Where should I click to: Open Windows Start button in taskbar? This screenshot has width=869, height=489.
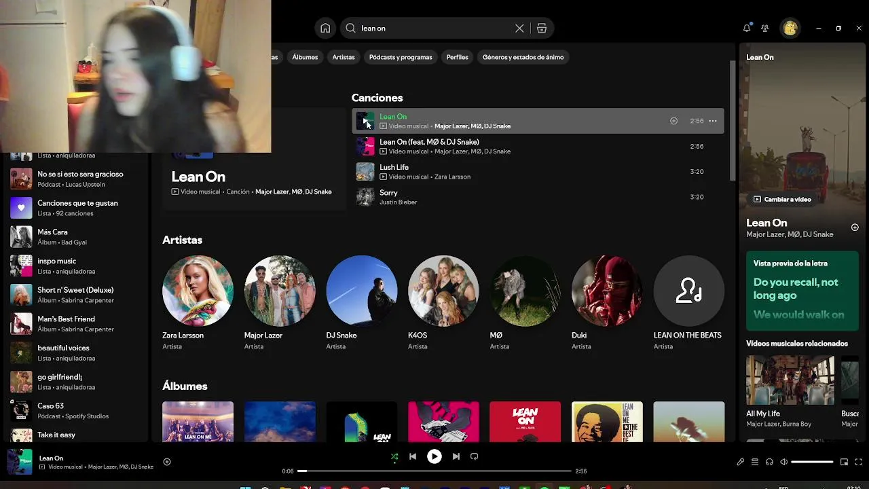click(x=245, y=486)
